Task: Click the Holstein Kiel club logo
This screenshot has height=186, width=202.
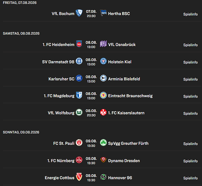Action: pos(103,61)
